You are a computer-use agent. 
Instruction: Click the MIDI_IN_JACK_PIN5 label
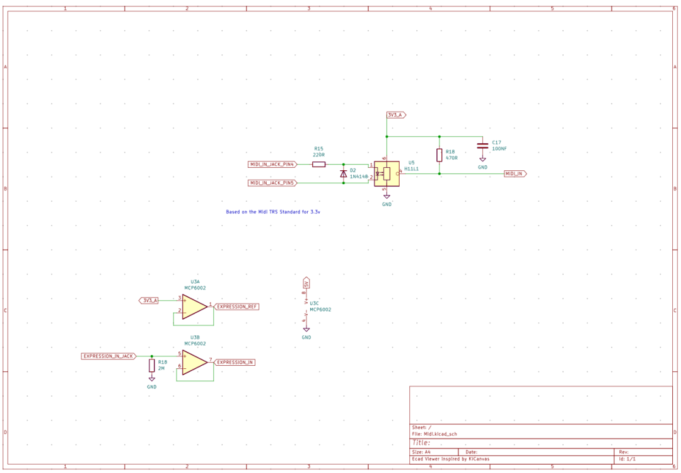pos(273,183)
